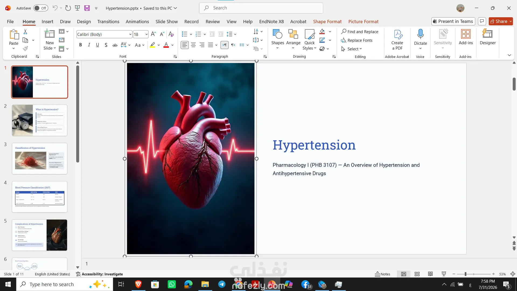Collapse the ribbon with chevron
This screenshot has width=517, height=291.
point(509,55)
